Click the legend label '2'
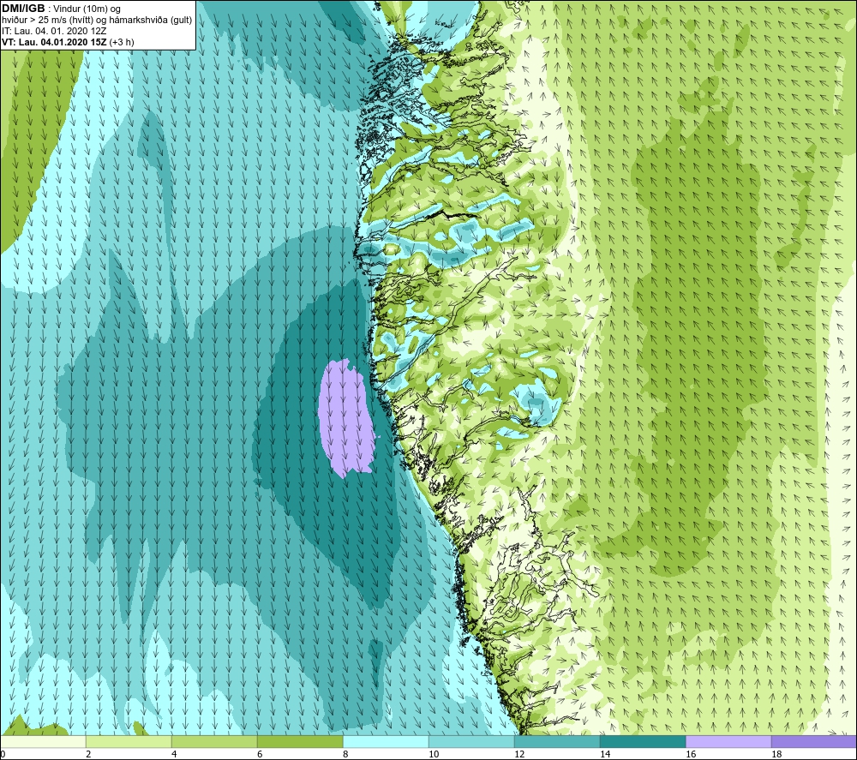 pos(88,755)
